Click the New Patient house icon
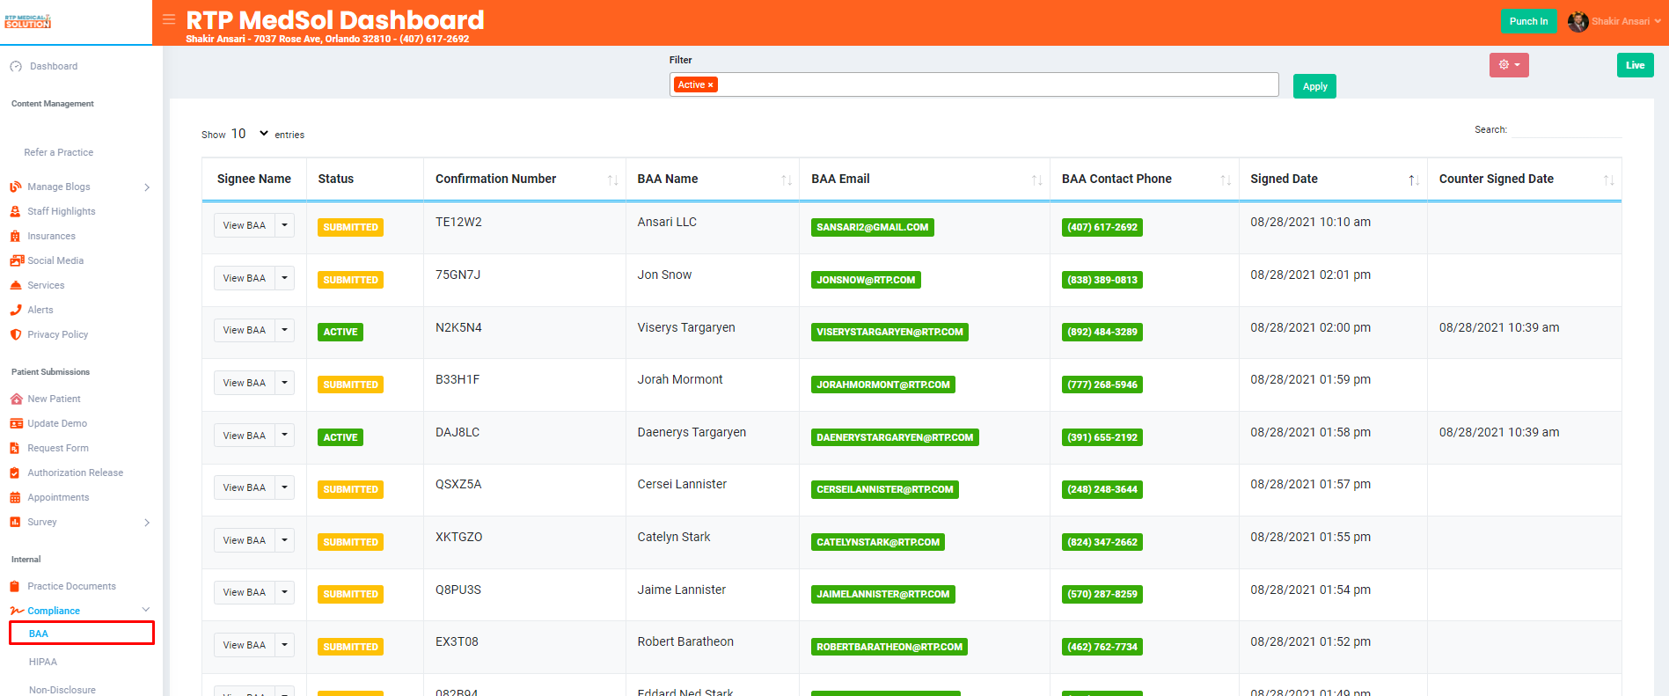 coord(16,399)
